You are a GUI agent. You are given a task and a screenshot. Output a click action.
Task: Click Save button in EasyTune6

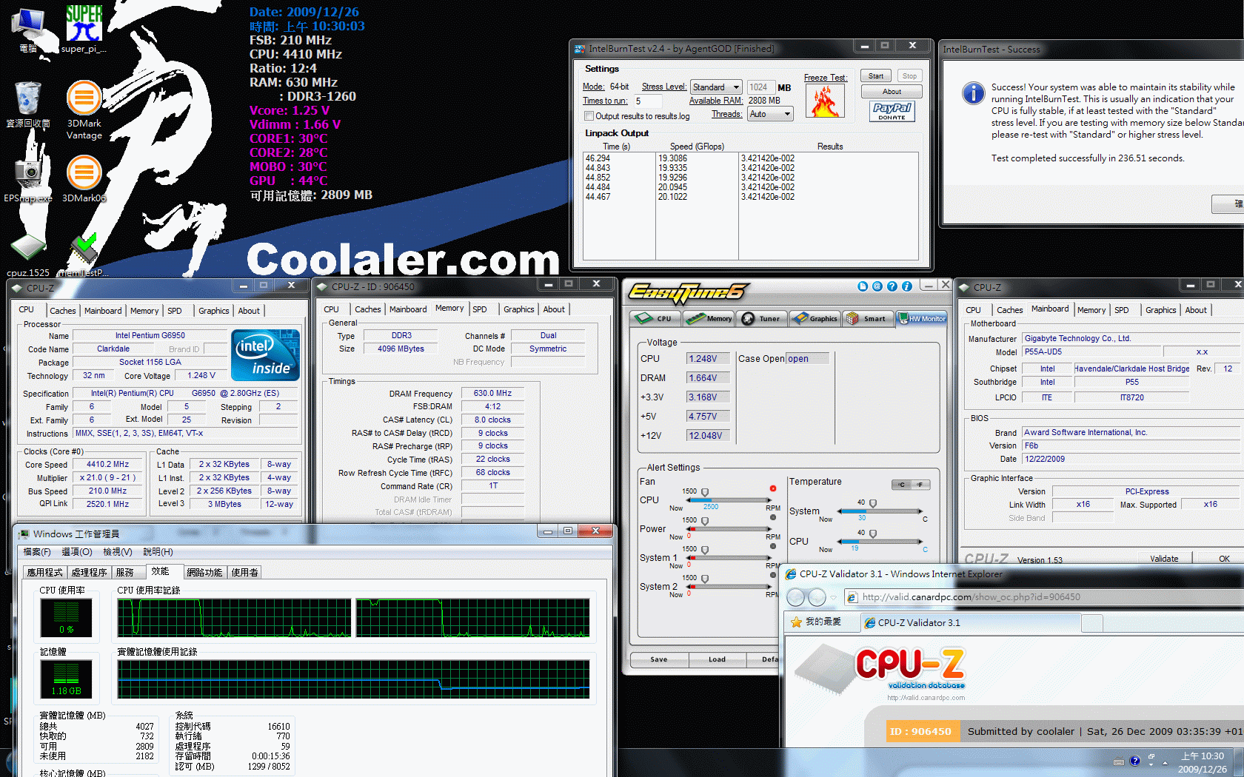pyautogui.click(x=659, y=659)
